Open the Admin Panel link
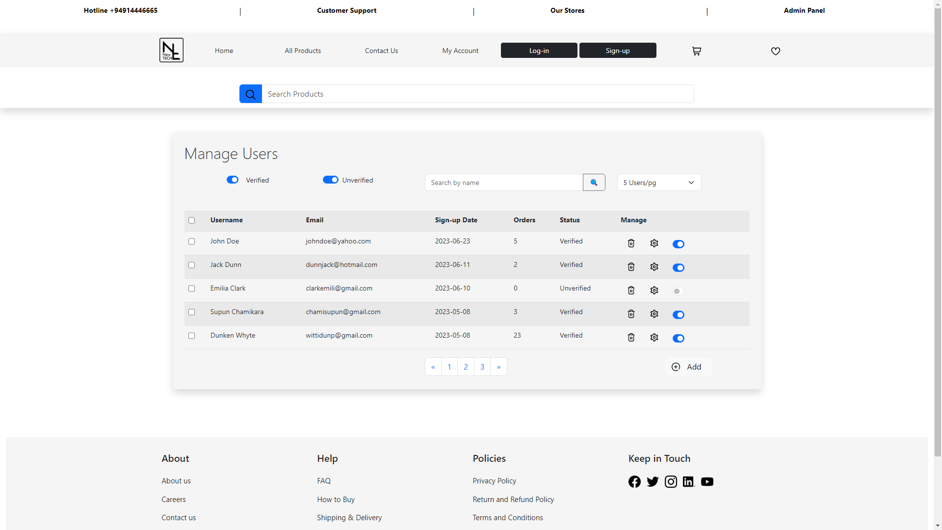 pos(804,10)
